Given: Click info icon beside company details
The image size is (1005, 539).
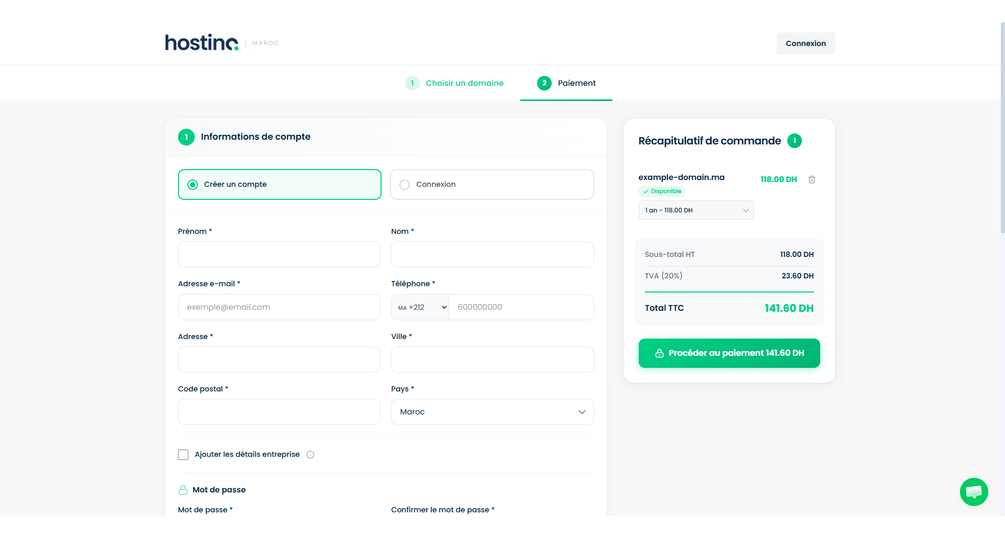Looking at the screenshot, I should coord(310,455).
